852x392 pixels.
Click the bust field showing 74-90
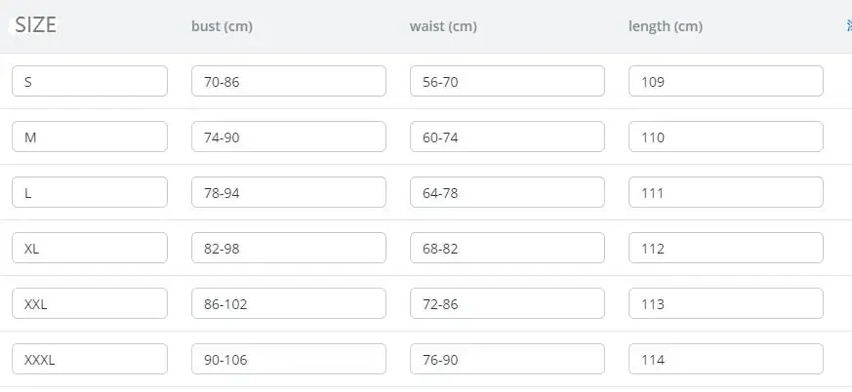[289, 137]
